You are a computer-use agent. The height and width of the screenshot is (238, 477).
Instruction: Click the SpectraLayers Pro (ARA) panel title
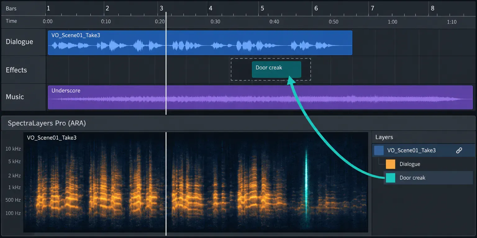coord(47,123)
